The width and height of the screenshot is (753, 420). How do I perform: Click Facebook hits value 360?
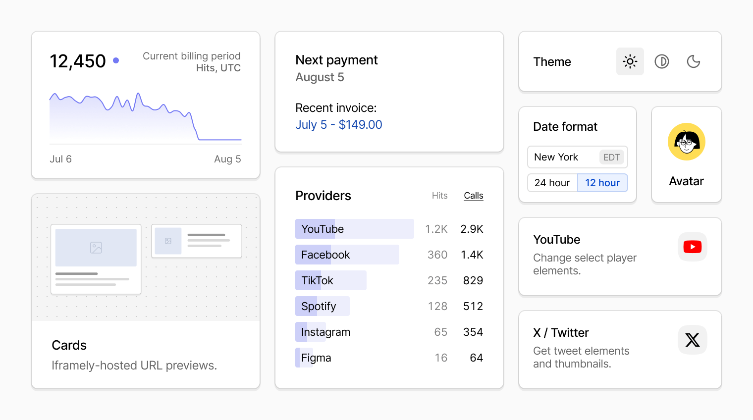(437, 255)
